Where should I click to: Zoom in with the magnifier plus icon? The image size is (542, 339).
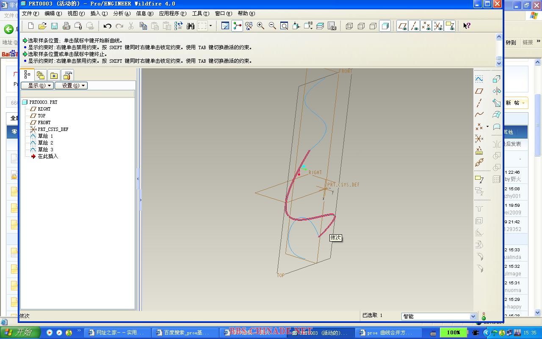pos(261,26)
